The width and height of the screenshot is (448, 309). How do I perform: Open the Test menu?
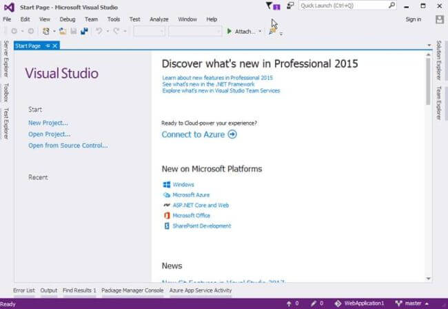[x=134, y=19]
